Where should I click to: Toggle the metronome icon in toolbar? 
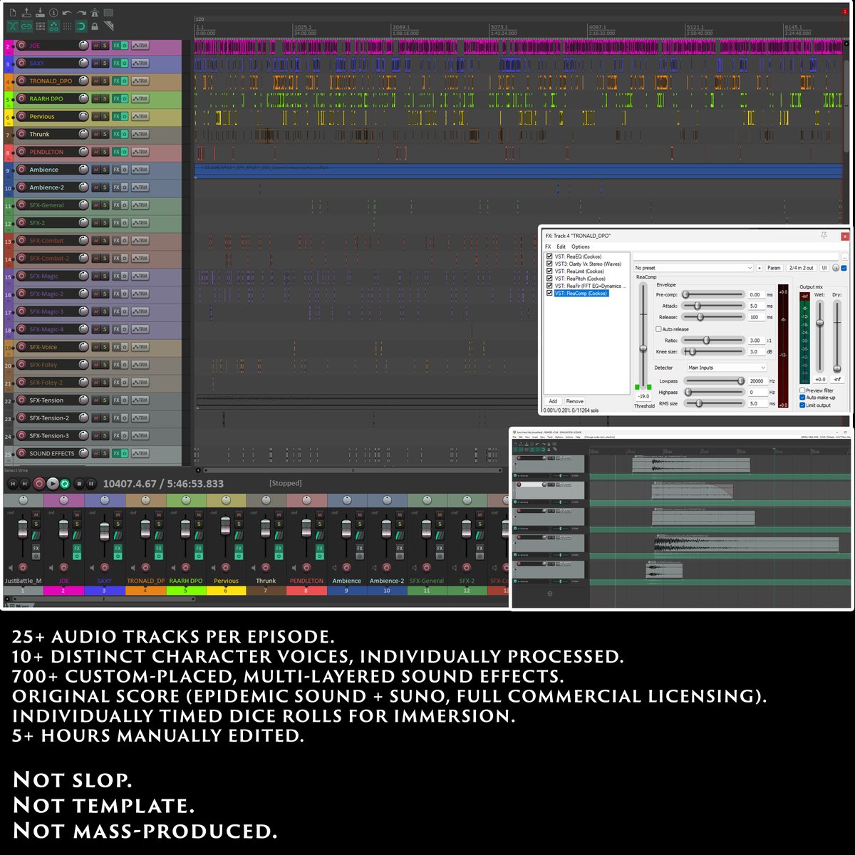(x=95, y=13)
